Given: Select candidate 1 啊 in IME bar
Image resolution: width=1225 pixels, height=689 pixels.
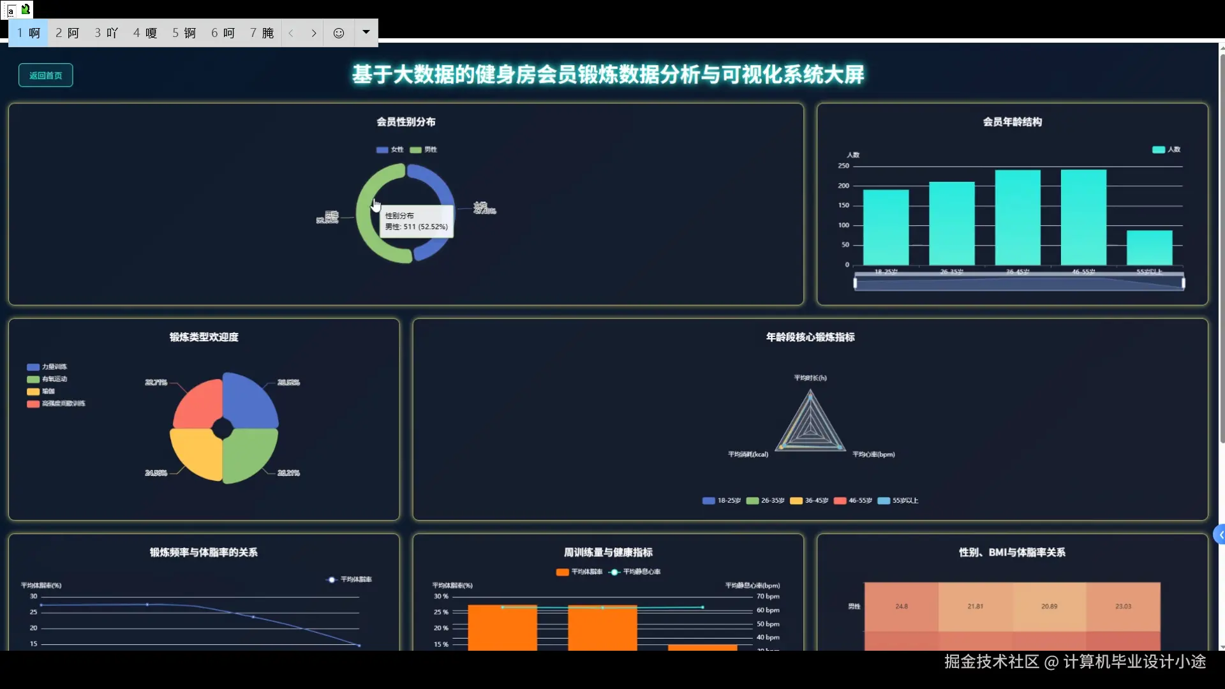Looking at the screenshot, I should (29, 33).
